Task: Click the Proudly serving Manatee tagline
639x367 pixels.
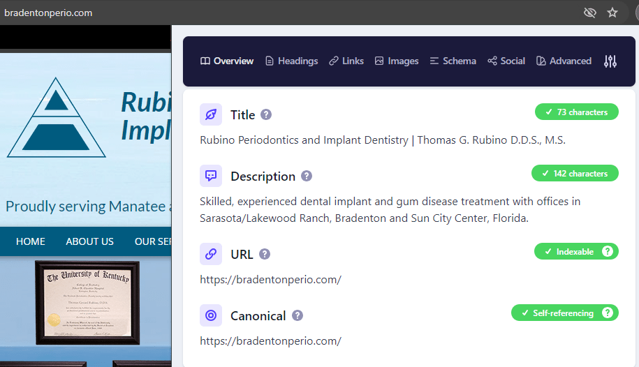Action: (89, 207)
